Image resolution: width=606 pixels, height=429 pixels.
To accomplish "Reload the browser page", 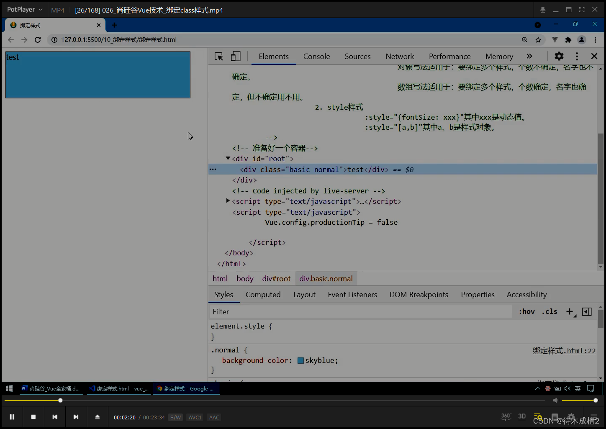I will tap(38, 40).
